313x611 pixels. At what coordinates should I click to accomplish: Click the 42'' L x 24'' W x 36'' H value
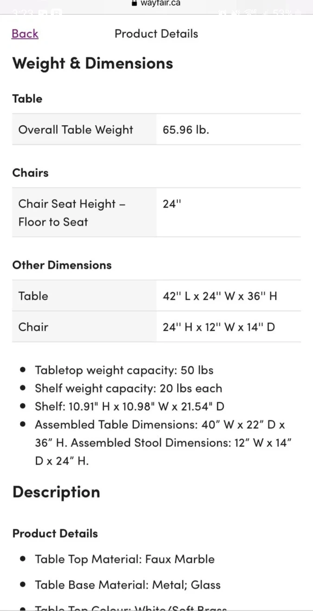pos(220,296)
